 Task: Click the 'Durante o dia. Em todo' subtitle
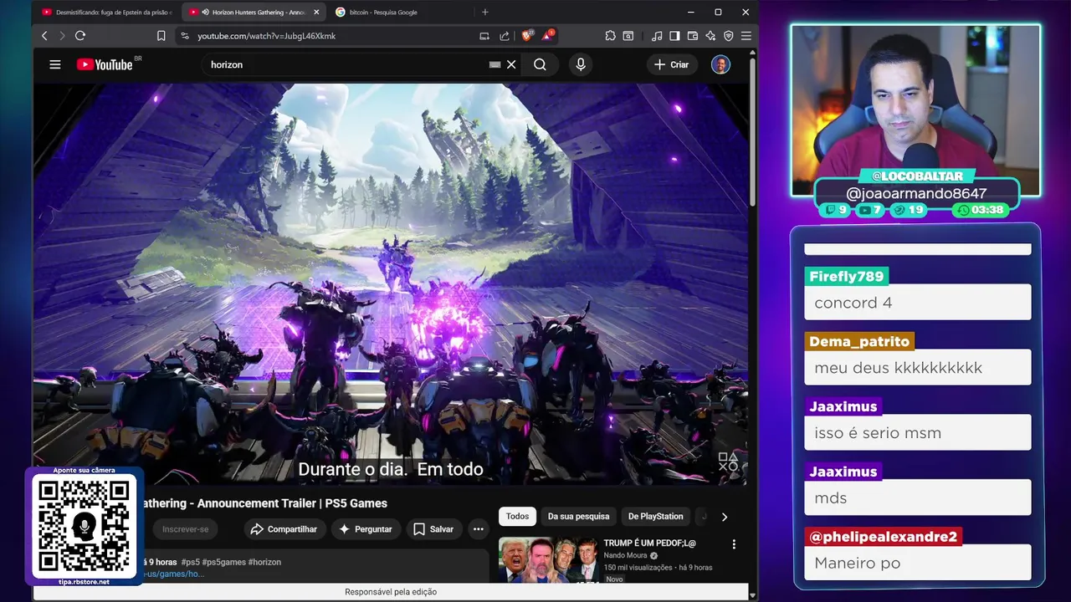pos(391,469)
